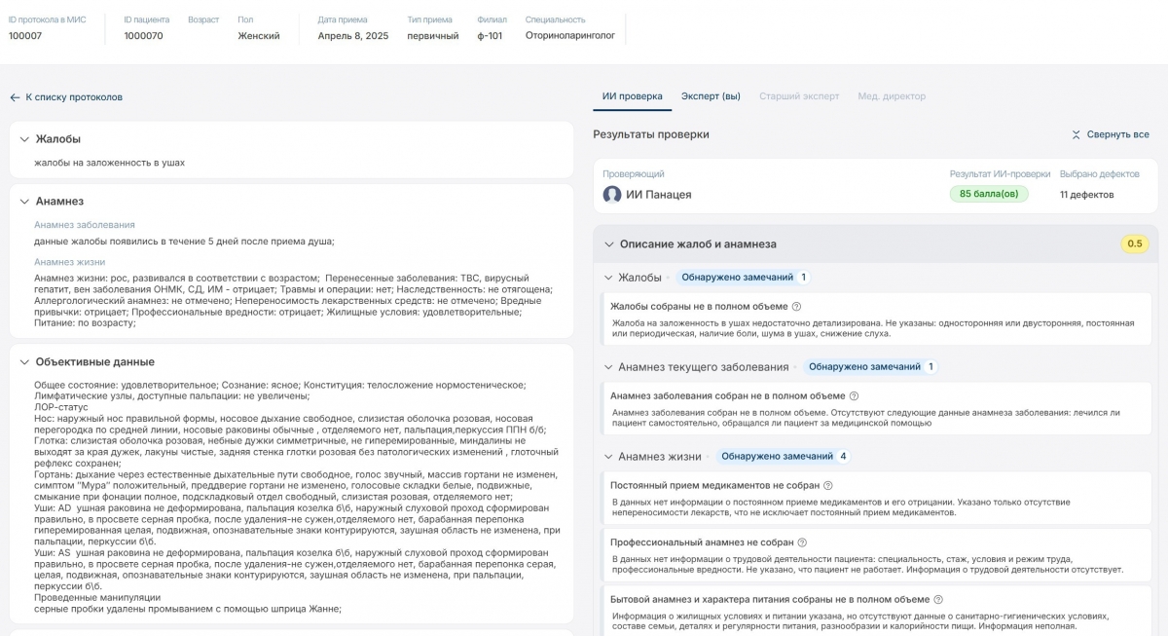Viewport: 1168px width, 636px height.
Task: Click the collapse-all icon near 'Свернуть все'
Action: click(x=1076, y=134)
